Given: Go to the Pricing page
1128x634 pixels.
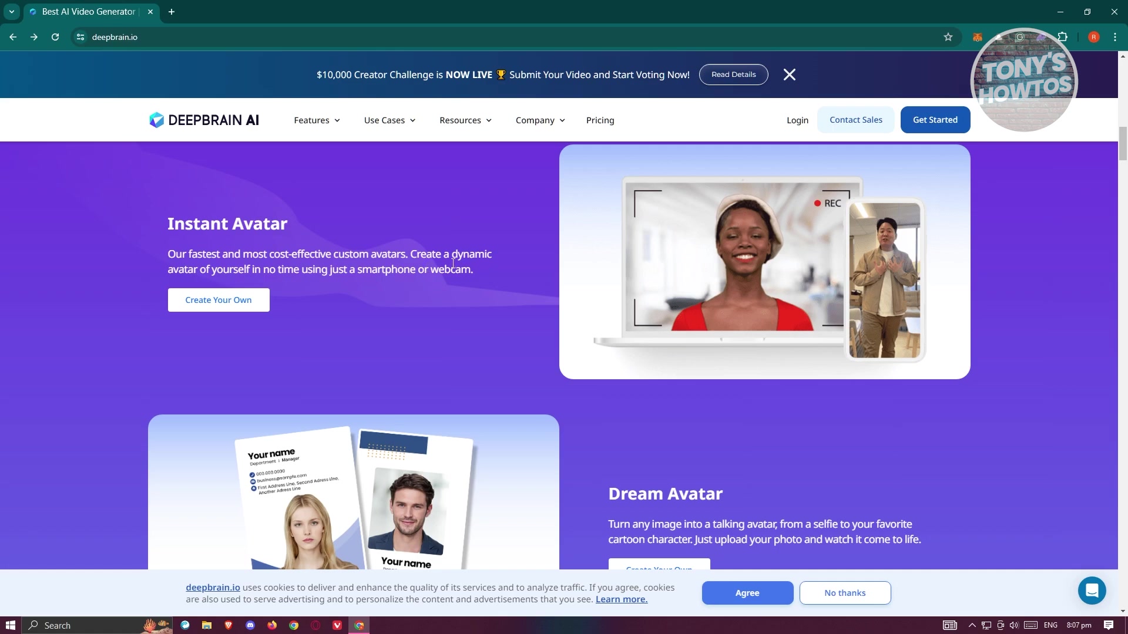Looking at the screenshot, I should click(600, 120).
